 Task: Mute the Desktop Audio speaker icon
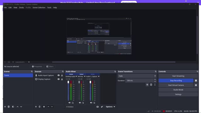(69, 103)
